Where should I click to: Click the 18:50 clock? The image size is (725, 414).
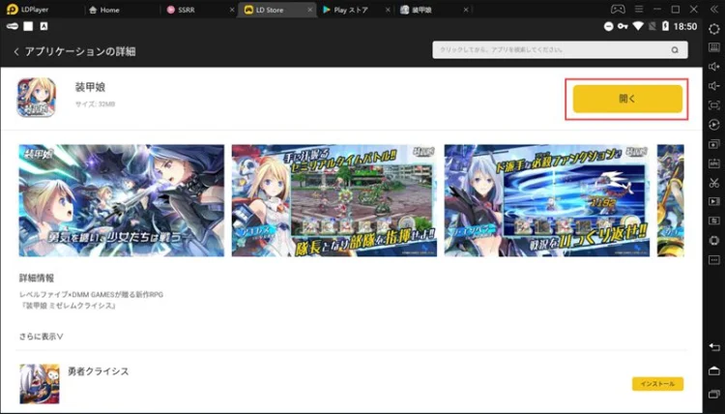pos(685,26)
